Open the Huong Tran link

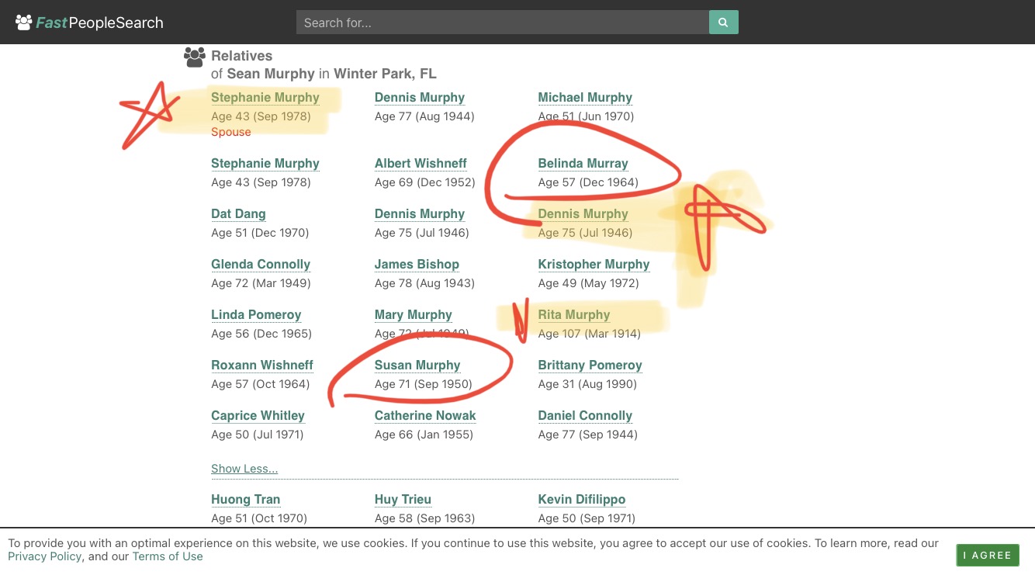click(x=246, y=500)
